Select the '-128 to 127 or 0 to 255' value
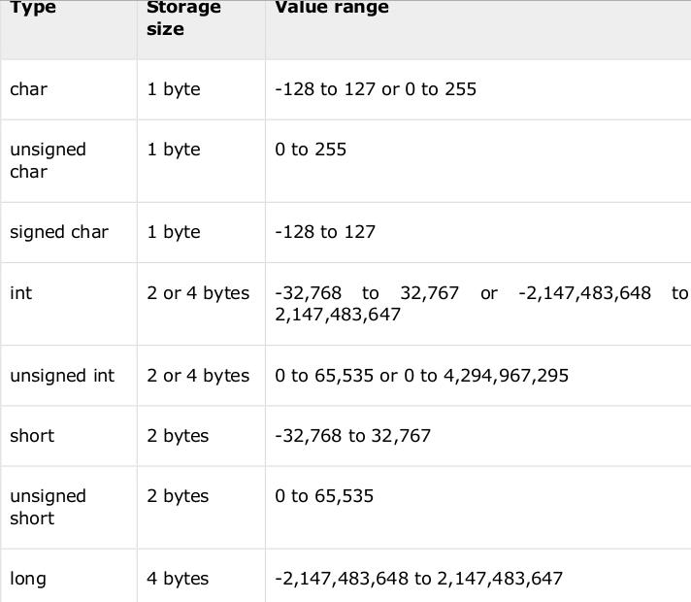Screen dimensions: 691x602 (x=376, y=89)
